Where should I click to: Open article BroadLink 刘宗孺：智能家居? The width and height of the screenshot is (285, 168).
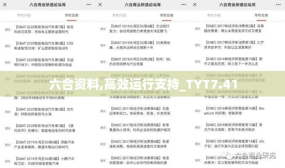pos(234,111)
